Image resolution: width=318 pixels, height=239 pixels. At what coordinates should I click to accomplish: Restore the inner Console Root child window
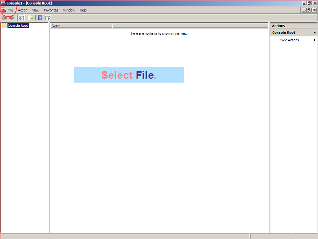click(309, 10)
